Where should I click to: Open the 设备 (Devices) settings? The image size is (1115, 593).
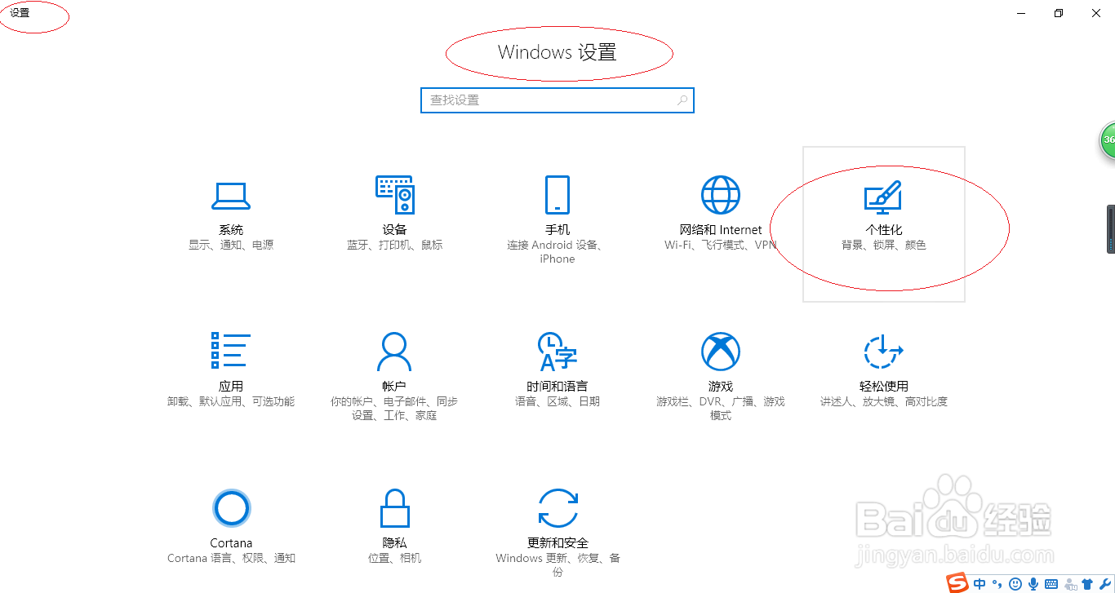394,214
